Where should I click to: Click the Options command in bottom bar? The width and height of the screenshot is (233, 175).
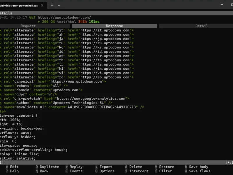(107, 171)
